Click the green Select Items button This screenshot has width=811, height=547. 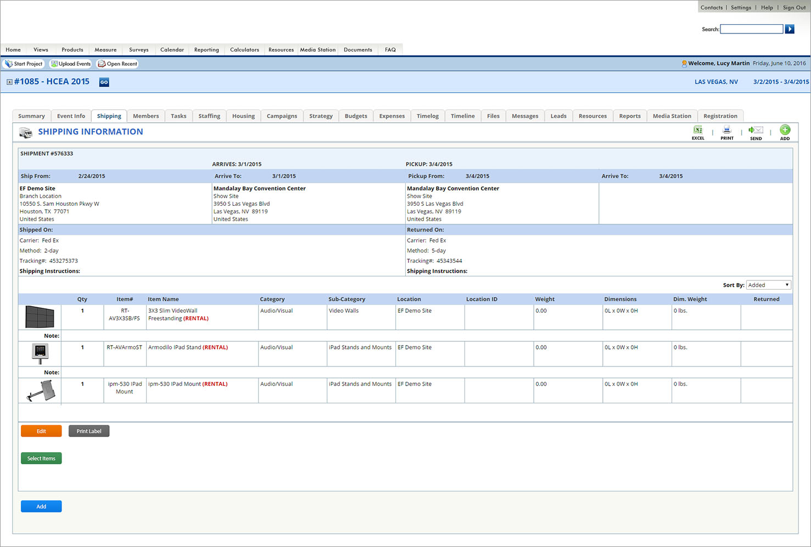(41, 458)
